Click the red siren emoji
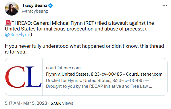The image size is (171, 109). coord(8,23)
